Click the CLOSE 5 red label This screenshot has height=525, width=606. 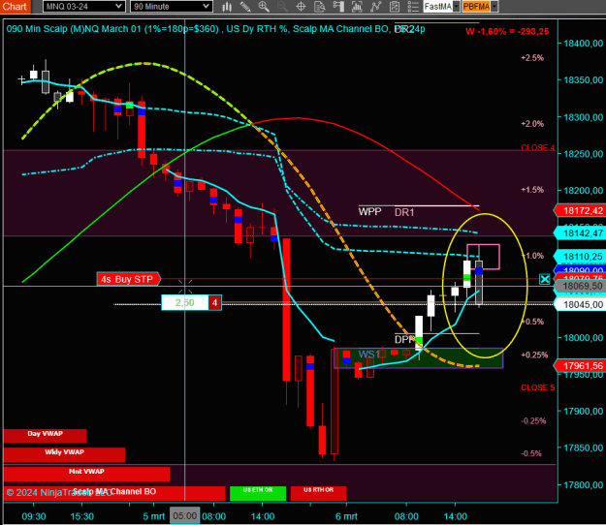(537, 387)
